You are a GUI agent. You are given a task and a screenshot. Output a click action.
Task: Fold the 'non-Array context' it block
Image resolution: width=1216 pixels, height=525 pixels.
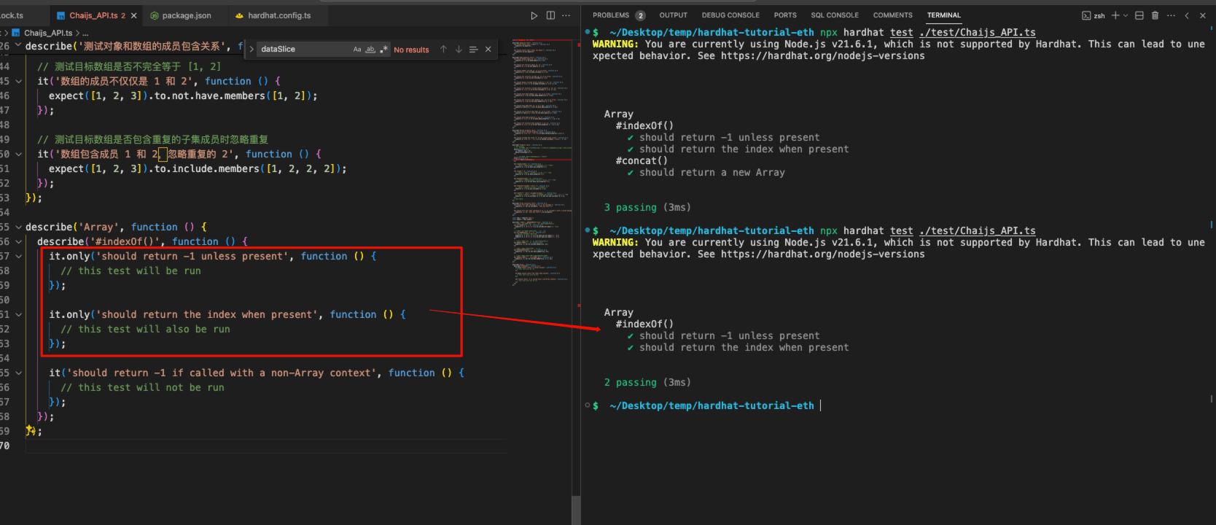[18, 373]
